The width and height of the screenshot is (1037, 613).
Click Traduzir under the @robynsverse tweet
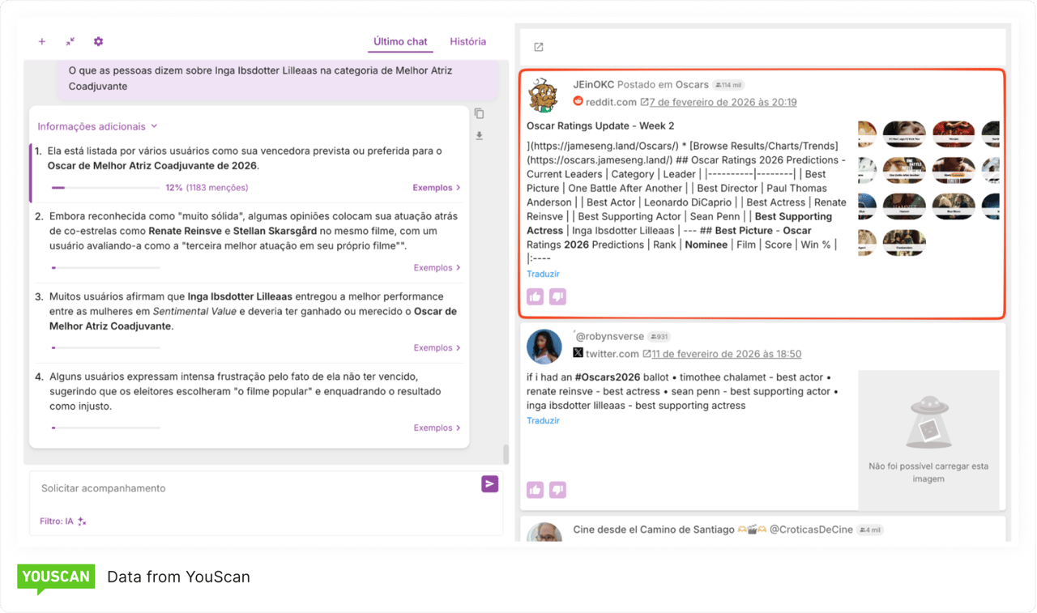coord(543,420)
